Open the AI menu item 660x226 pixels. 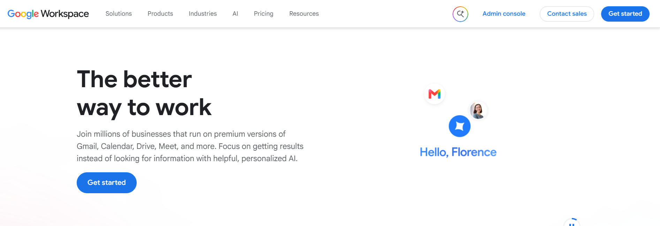(235, 14)
